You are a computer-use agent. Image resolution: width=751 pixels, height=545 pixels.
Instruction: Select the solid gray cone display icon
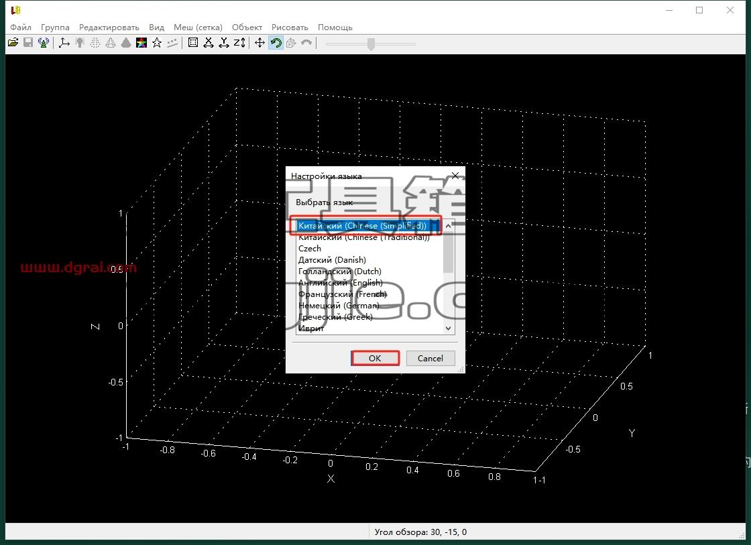126,43
